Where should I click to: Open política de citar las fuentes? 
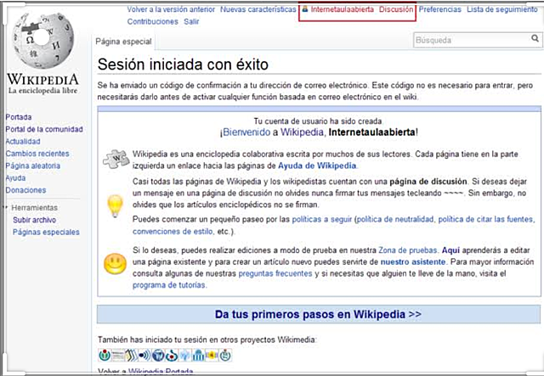click(485, 219)
